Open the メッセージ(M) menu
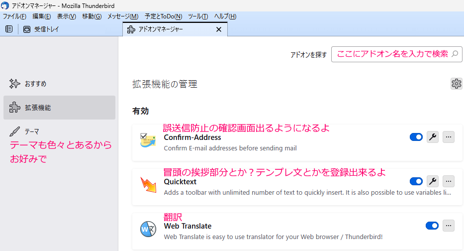This screenshot has height=251, width=464. [x=123, y=16]
